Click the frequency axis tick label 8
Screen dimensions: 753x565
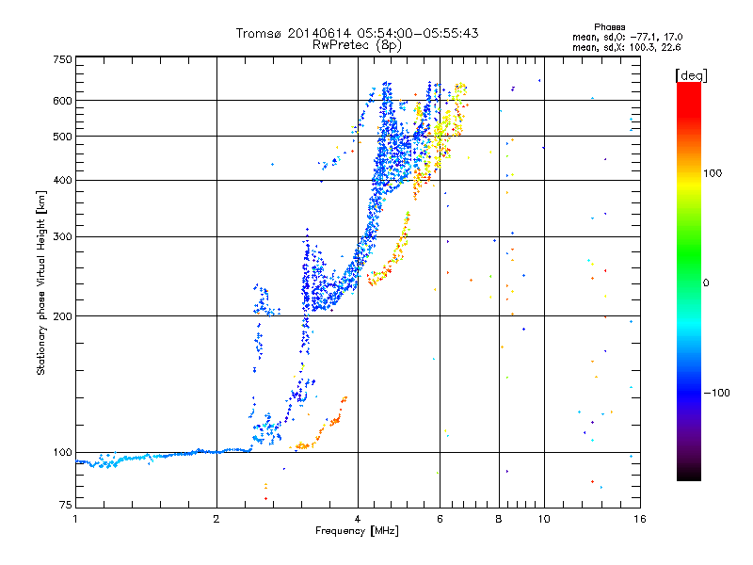click(x=499, y=519)
